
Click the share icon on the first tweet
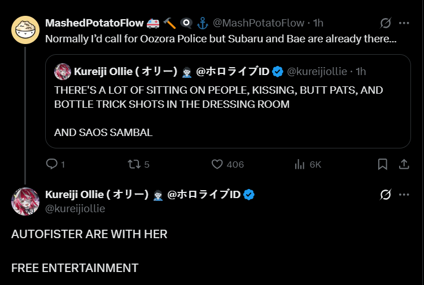[x=404, y=164]
